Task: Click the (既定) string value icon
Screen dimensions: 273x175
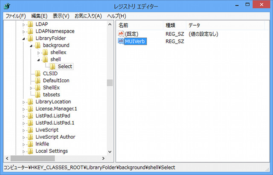Action: tap(121, 34)
